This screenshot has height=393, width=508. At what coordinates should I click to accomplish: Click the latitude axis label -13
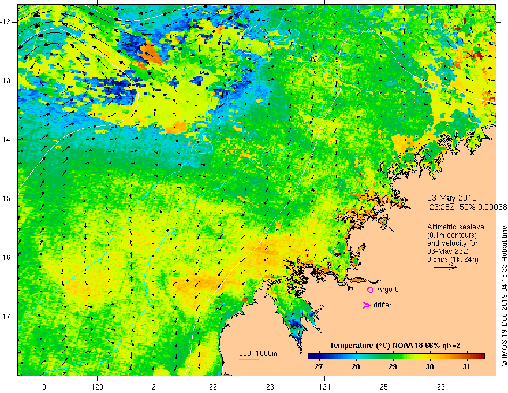click(x=6, y=81)
